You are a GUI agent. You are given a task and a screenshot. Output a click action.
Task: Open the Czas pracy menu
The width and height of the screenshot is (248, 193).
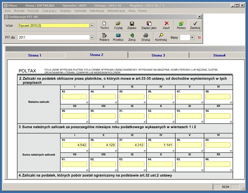click(49, 11)
